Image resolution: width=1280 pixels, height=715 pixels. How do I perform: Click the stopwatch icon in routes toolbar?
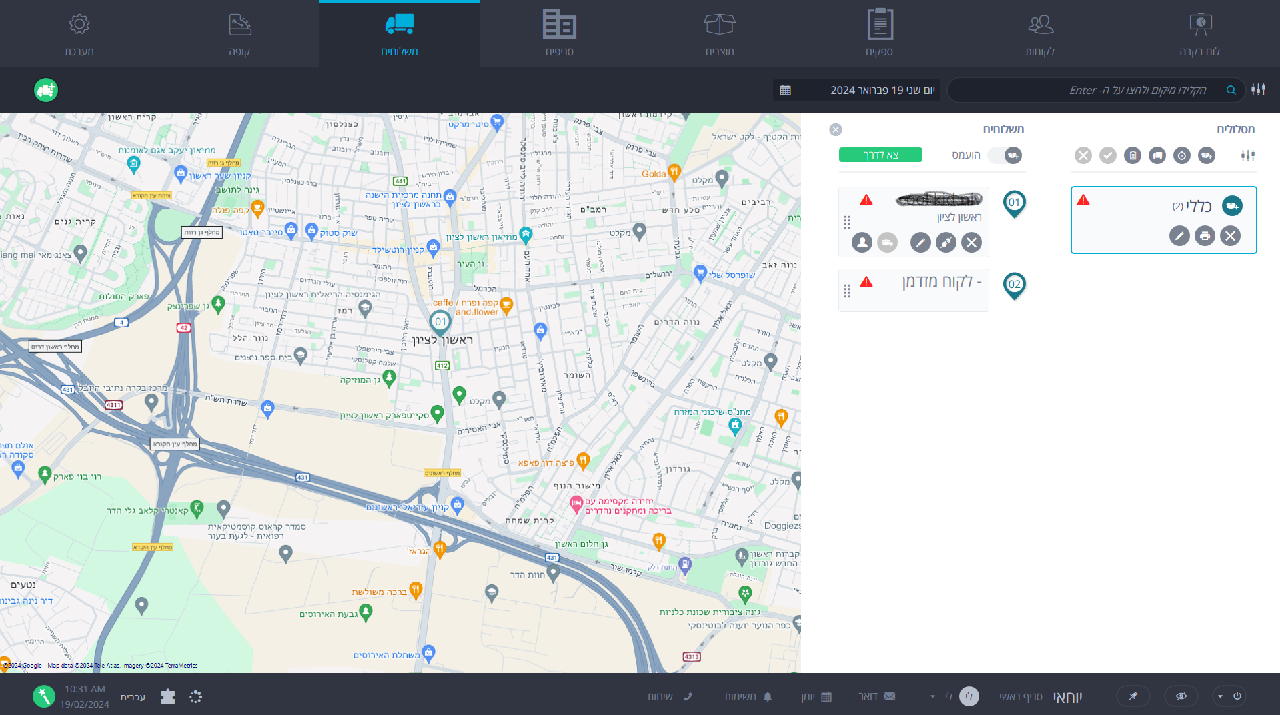(1181, 155)
